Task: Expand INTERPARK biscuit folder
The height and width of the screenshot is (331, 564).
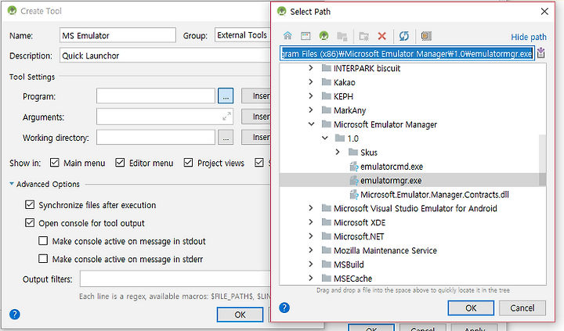Action: [311, 68]
